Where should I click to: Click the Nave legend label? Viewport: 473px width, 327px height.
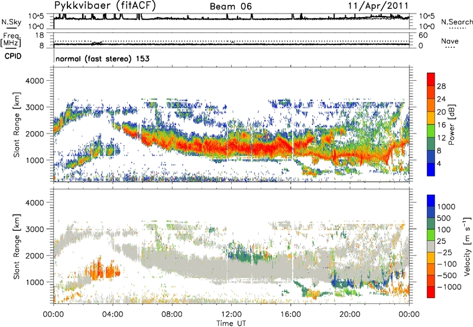click(x=450, y=41)
